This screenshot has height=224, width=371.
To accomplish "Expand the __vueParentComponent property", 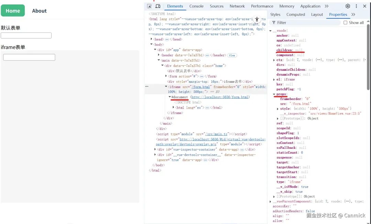I will 270,202.
